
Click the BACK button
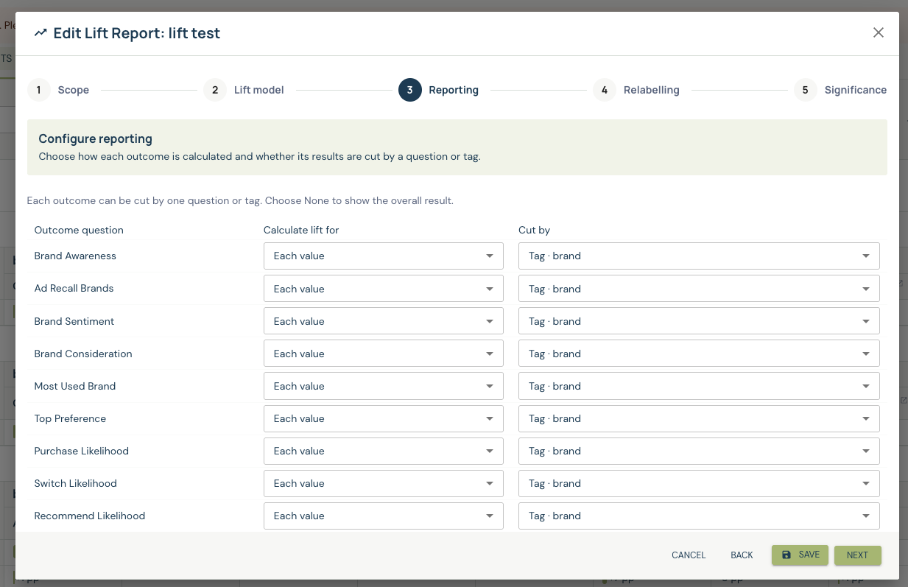(742, 555)
